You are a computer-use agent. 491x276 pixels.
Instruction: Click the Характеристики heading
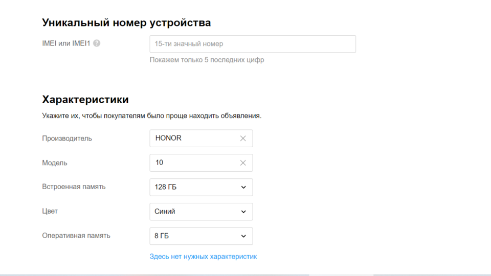click(85, 100)
